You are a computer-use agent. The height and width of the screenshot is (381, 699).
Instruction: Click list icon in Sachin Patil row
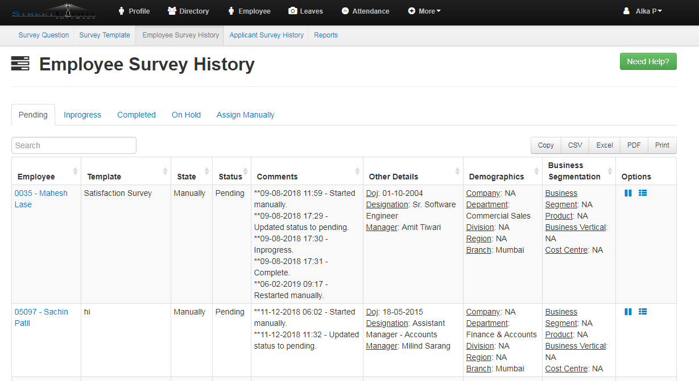(x=643, y=312)
